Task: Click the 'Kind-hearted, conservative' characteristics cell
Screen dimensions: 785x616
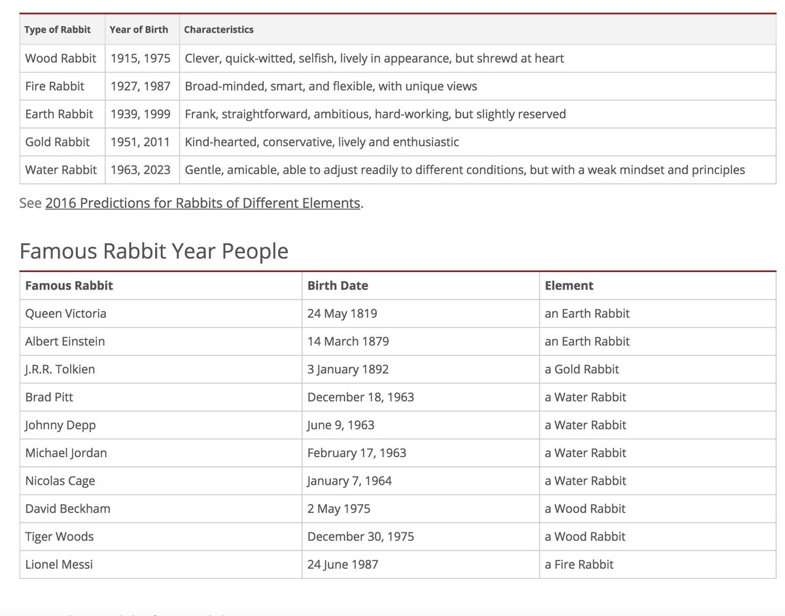Action: tap(478, 142)
